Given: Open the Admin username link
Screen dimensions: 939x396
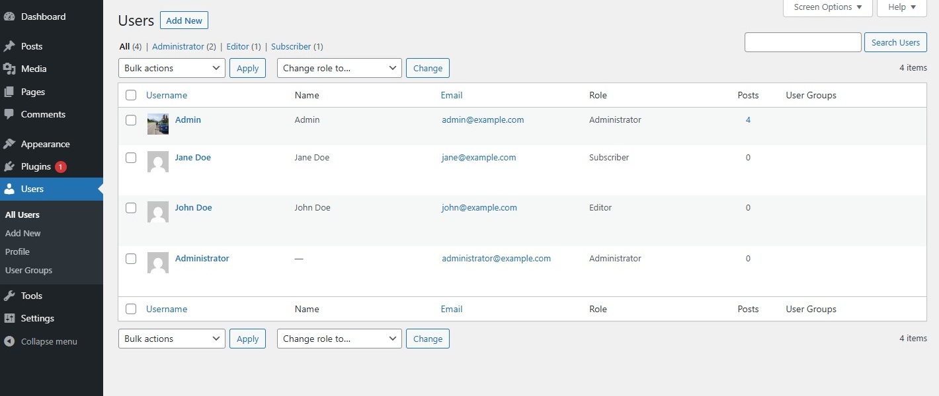Looking at the screenshot, I should click(x=188, y=119).
